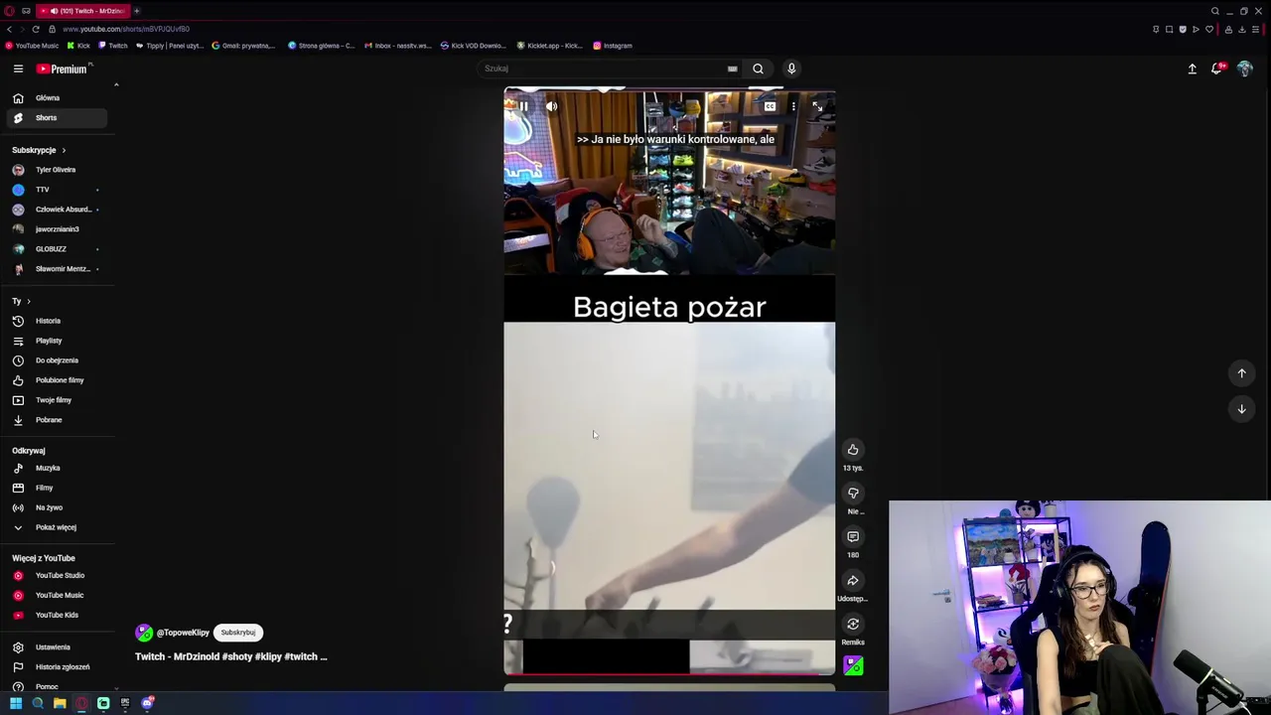This screenshot has width=1271, height=715.
Task: Open a new browser tab
Action: click(x=137, y=11)
